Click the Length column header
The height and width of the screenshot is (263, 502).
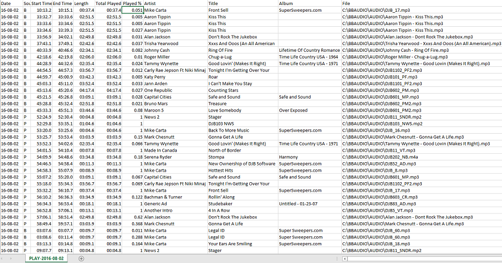84,3
